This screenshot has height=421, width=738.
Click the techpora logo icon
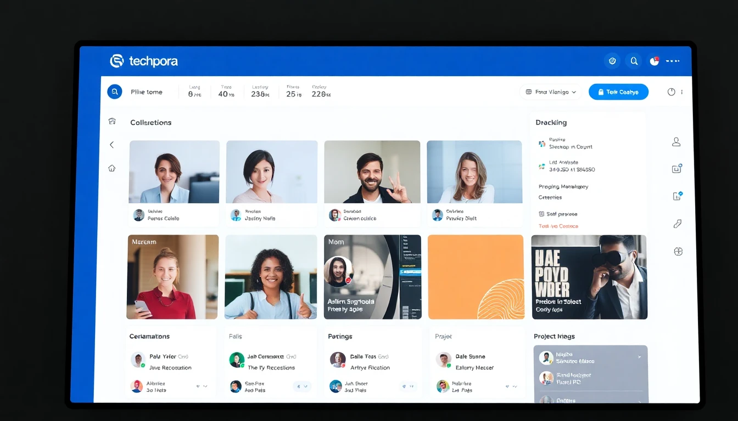(117, 61)
